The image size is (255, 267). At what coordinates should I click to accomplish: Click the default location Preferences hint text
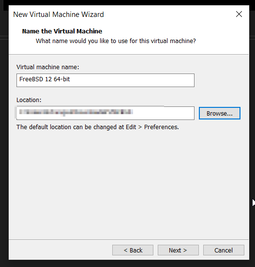coord(97,127)
